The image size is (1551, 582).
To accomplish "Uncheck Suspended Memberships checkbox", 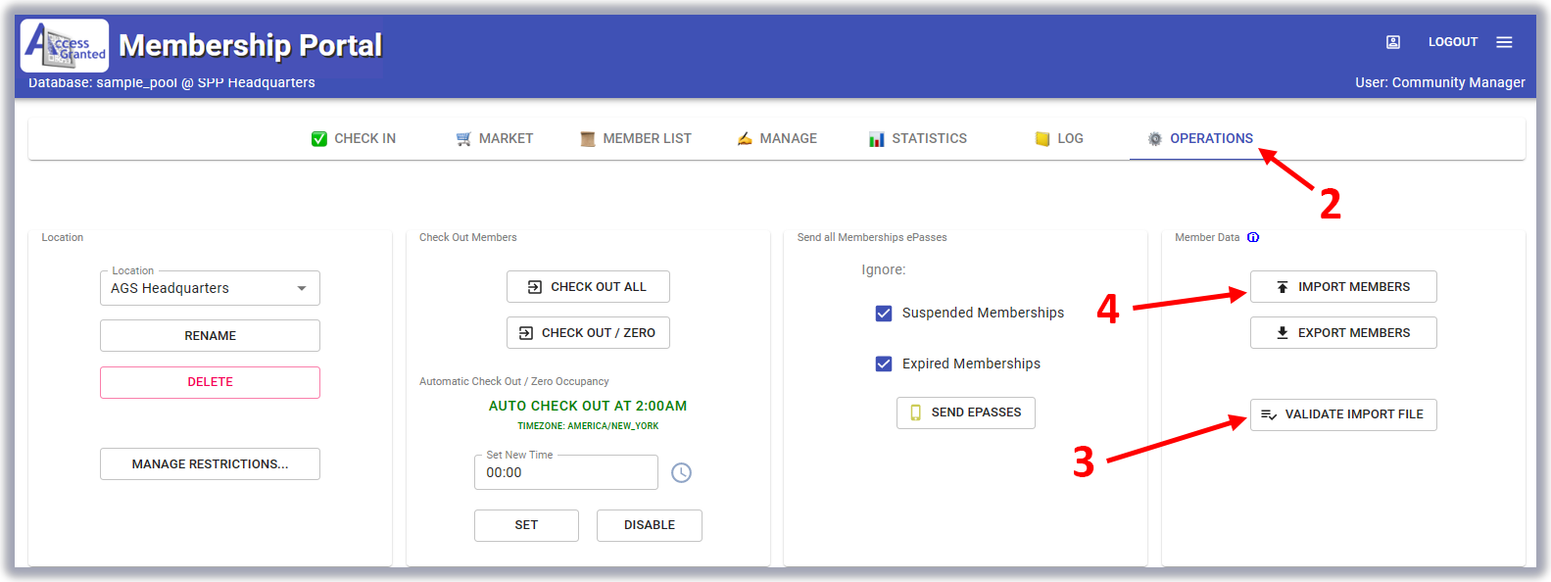I will (884, 314).
